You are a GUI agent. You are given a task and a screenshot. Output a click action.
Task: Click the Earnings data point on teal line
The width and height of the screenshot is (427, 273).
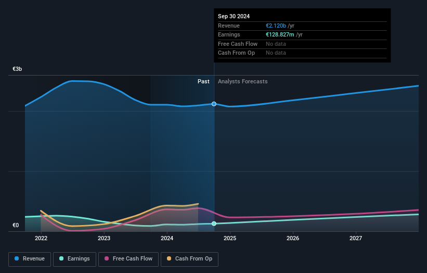(214, 224)
